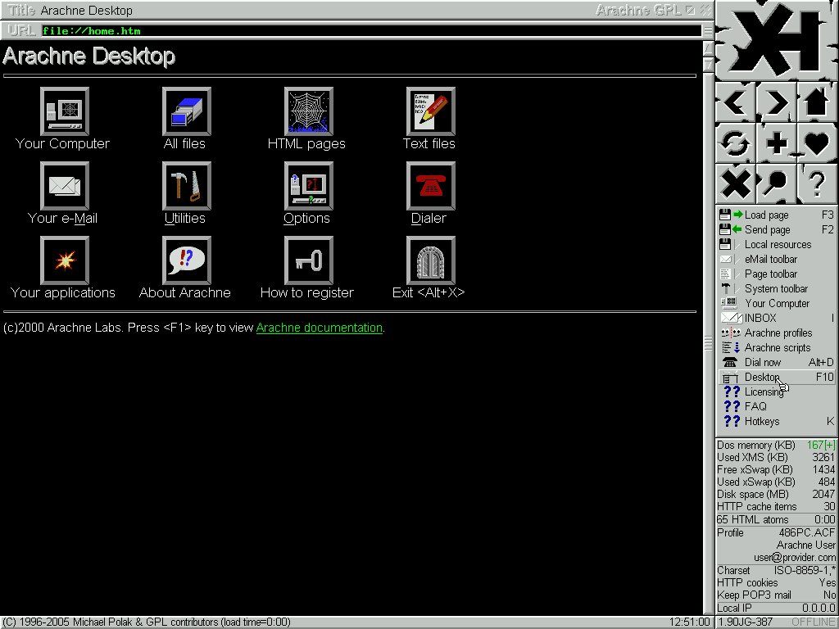Select Load page F3 menu entry

tap(777, 215)
